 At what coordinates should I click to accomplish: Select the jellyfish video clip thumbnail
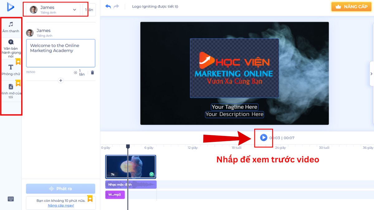tap(131, 167)
